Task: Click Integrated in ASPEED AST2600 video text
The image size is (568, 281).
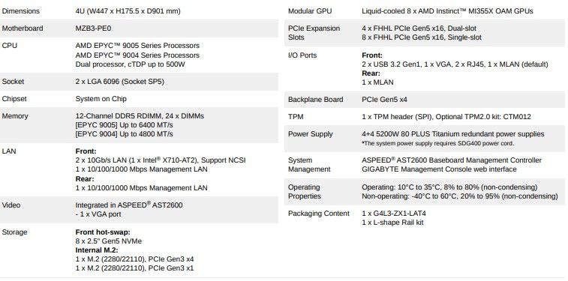Action: (128, 205)
